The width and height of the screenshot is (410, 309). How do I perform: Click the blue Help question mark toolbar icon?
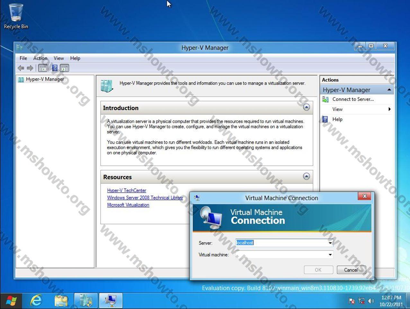[x=55, y=68]
